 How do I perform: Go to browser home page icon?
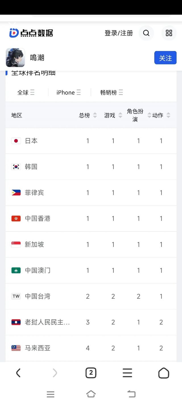pyautogui.click(x=164, y=373)
